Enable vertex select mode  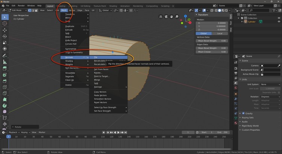(x=30, y=11)
